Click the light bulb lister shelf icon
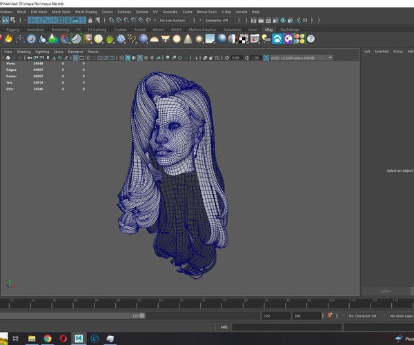The height and width of the screenshot is (345, 414). pos(266,39)
